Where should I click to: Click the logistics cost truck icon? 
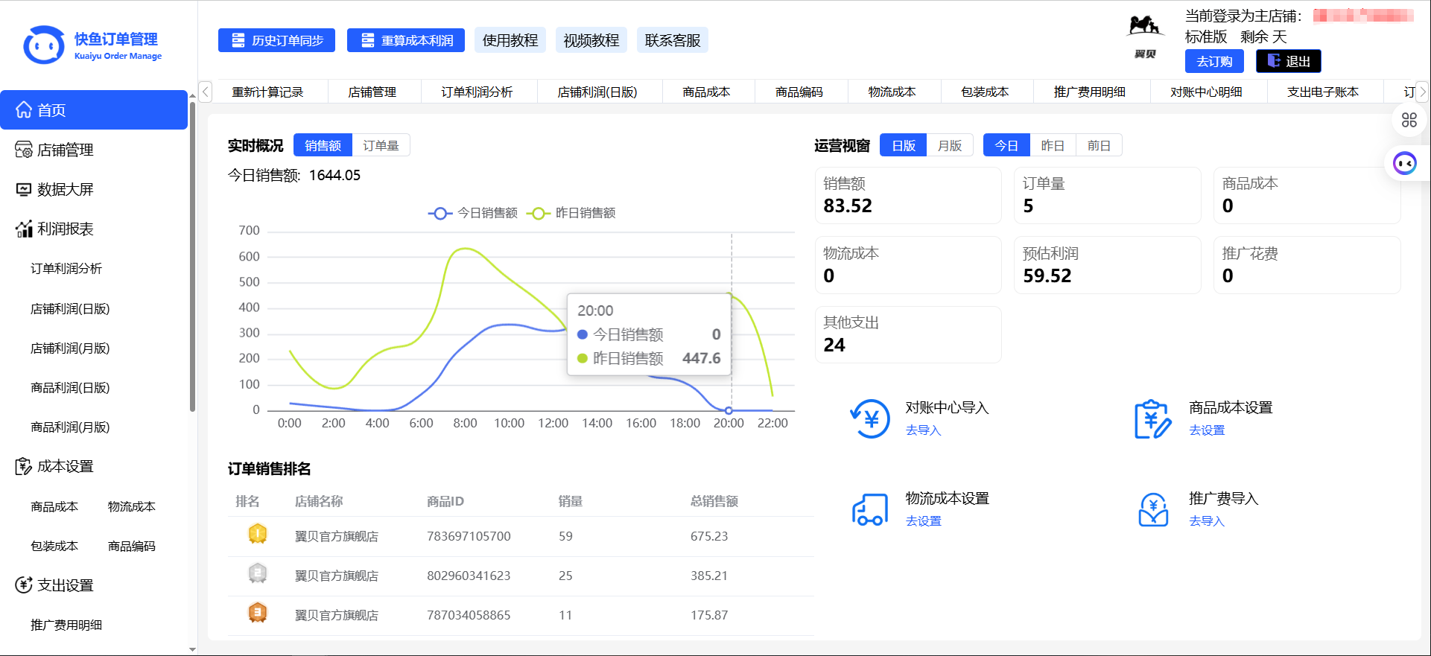[870, 509]
